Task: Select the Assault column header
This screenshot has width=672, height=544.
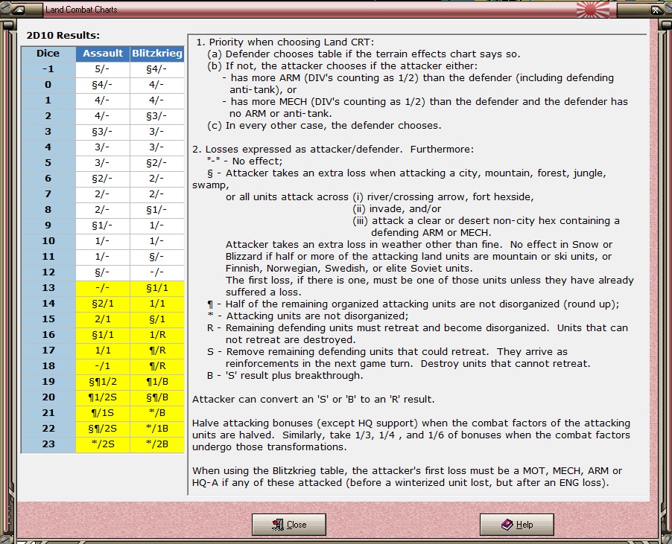Action: [x=103, y=54]
